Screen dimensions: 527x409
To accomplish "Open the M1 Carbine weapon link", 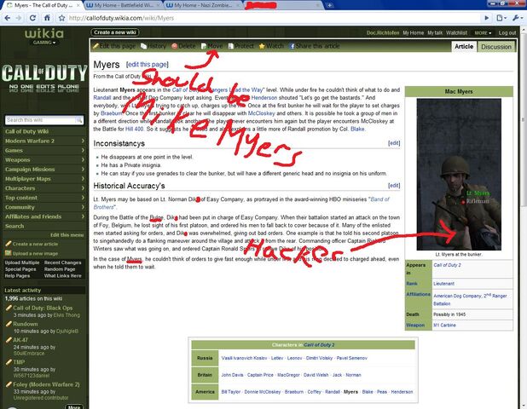I will (444, 325).
